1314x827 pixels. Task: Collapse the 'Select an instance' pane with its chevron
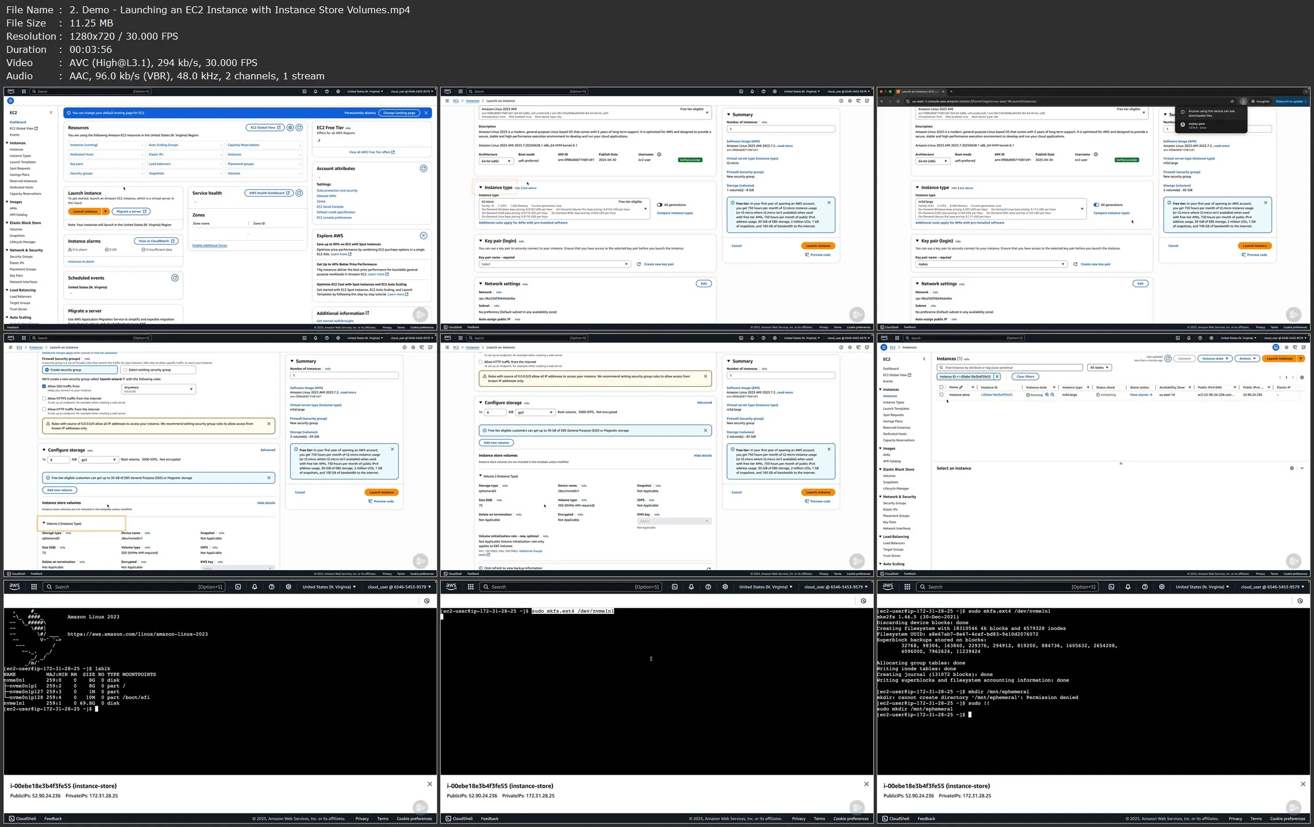[1302, 468]
